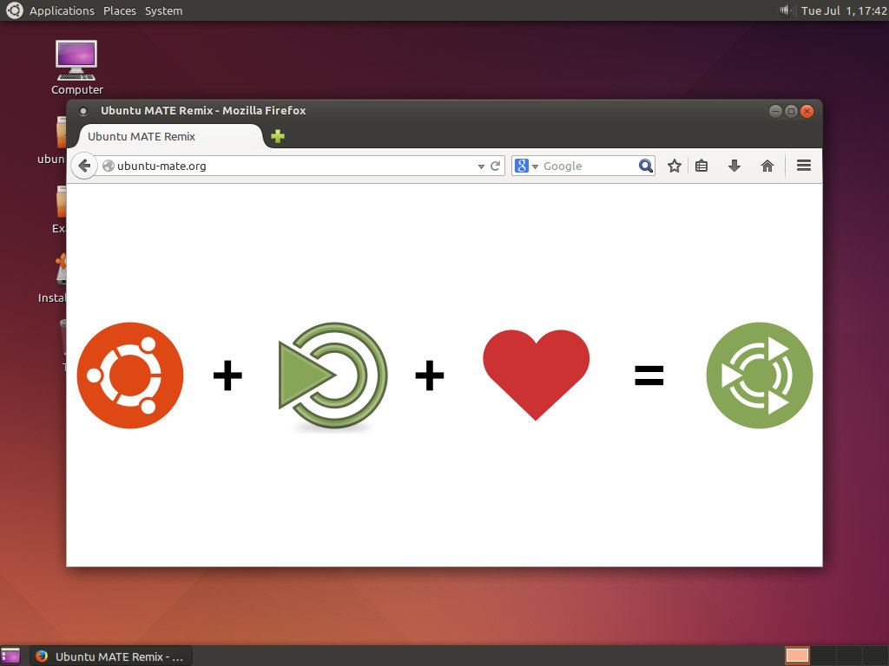The width and height of the screenshot is (889, 666).
Task: Reload the page using the refresh icon
Action: pos(495,166)
